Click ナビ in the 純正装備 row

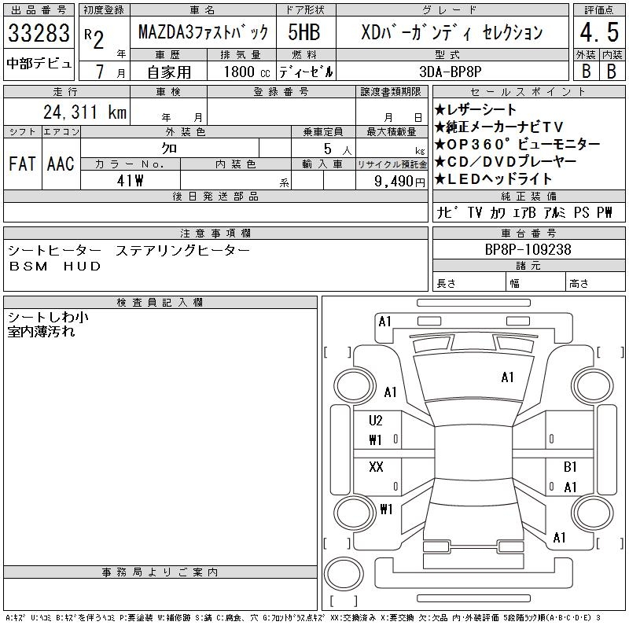click(x=447, y=212)
